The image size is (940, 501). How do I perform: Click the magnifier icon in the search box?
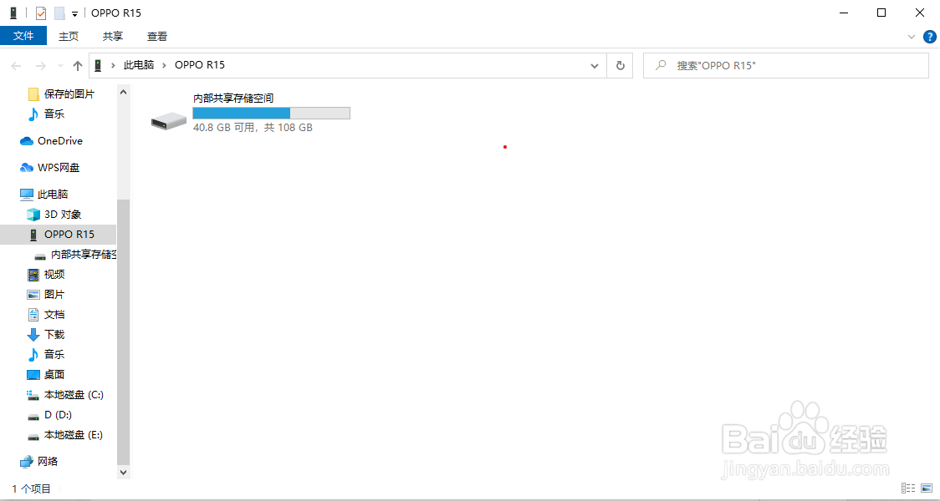[x=661, y=65]
